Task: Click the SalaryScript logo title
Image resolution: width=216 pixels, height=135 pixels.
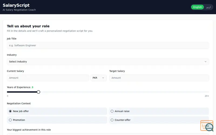Action: [16, 5]
